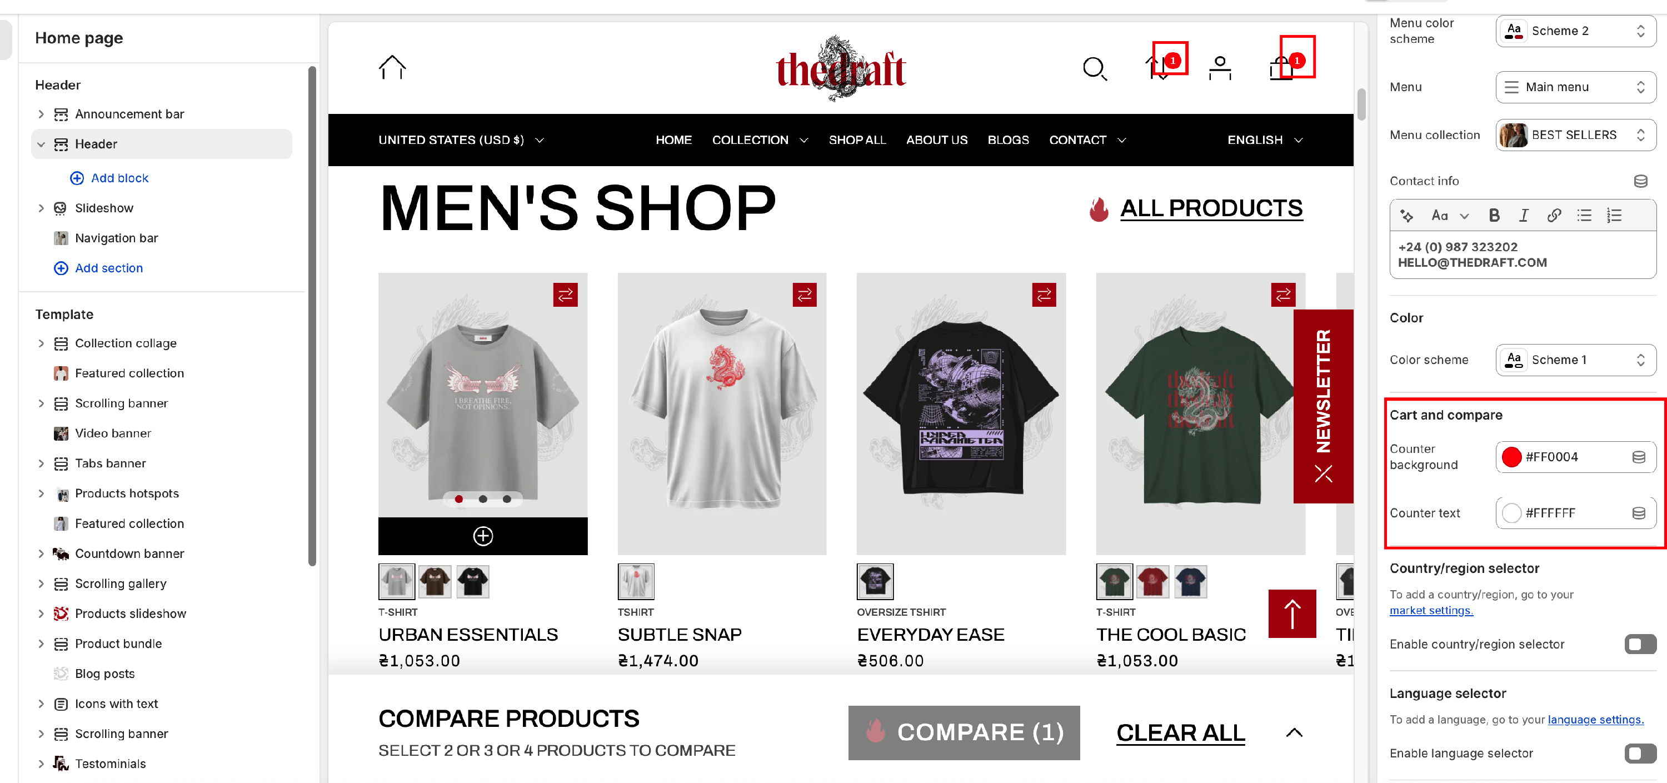The image size is (1667, 783).
Task: Click the home icon in store header
Action: point(392,67)
